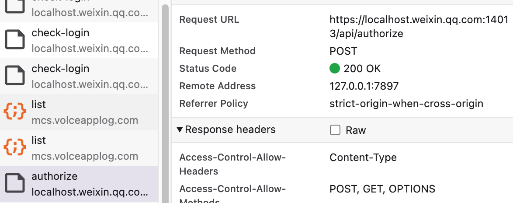The image size is (513, 203).
Task: Select the second list request name
Action: 39,140
